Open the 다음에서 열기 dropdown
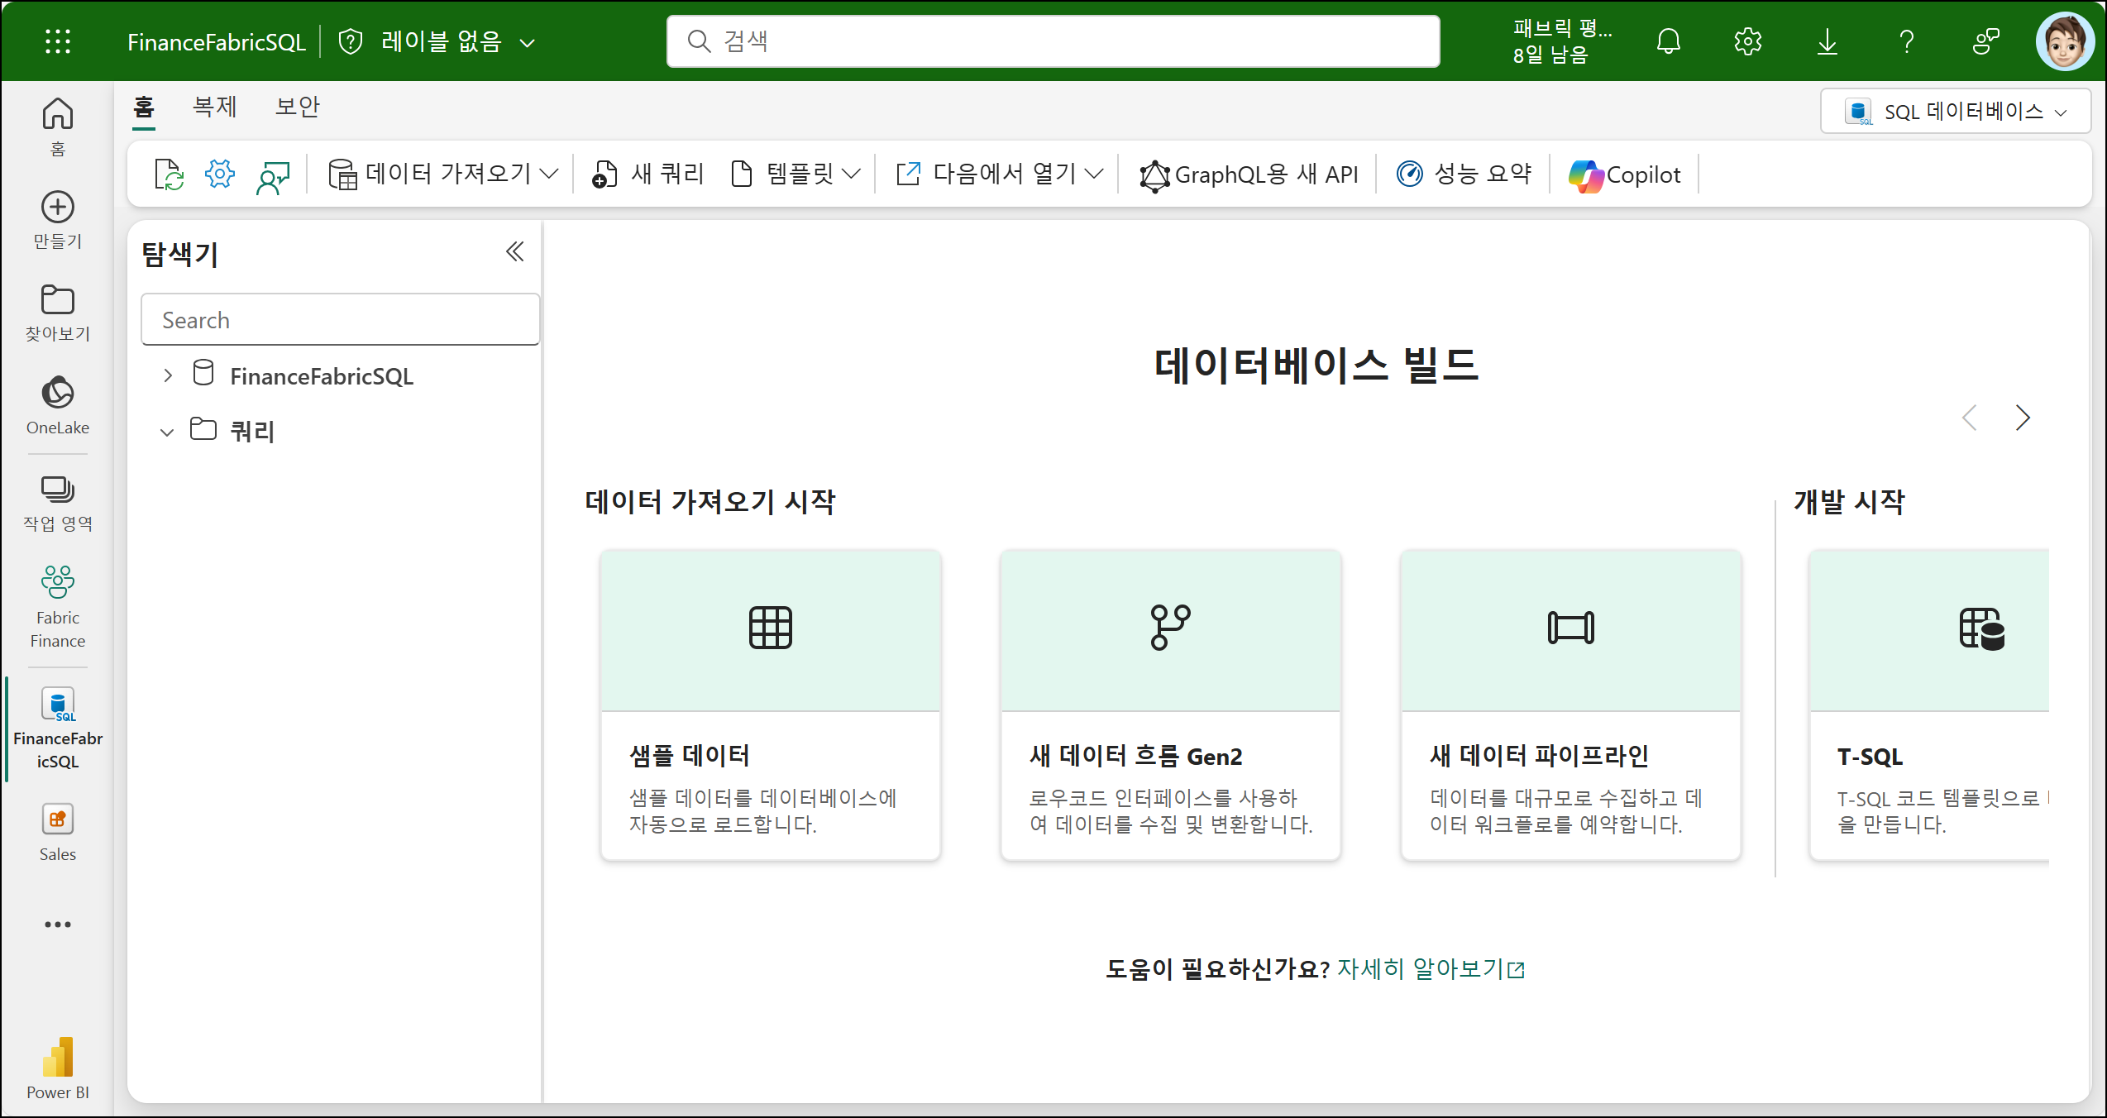Image resolution: width=2107 pixels, height=1118 pixels. coord(1000,174)
